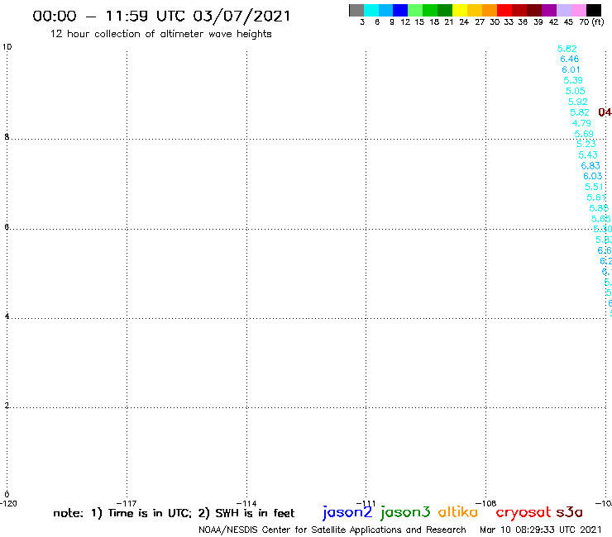Image resolution: width=612 pixels, height=537 pixels.
Task: Pick the purple swatch in the color scale
Action: 549,10
